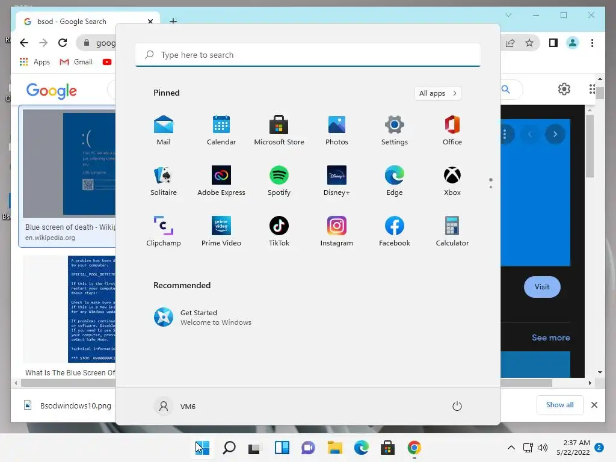Image resolution: width=616 pixels, height=462 pixels.
Task: Click Show all downloads in Chrome
Action: 560,405
